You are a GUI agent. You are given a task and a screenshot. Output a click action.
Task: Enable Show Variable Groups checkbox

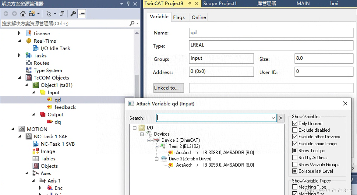[295, 165]
